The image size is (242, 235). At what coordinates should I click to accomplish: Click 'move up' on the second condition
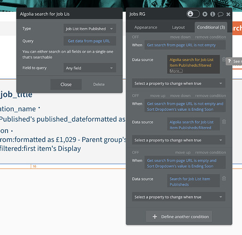click(x=158, y=95)
